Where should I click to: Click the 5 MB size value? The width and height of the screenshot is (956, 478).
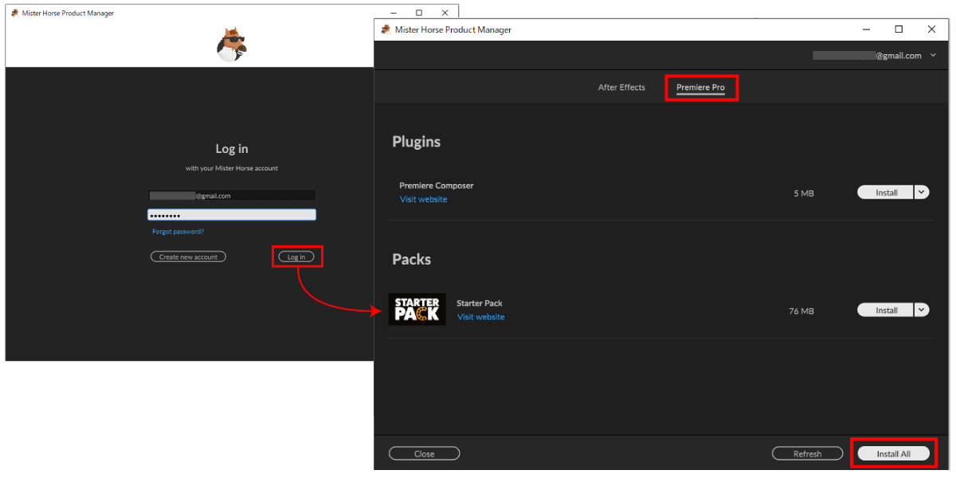804,194
